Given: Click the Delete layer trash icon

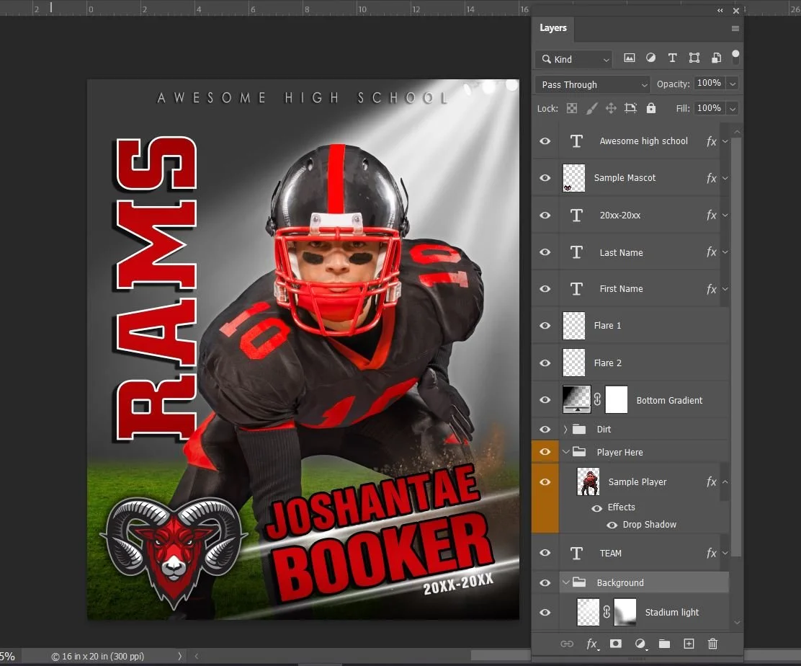Looking at the screenshot, I should click(712, 643).
